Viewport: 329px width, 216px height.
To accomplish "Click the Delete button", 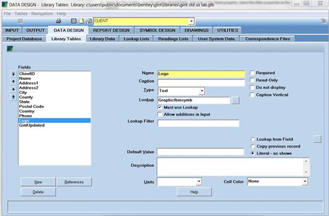I will point(38,192).
